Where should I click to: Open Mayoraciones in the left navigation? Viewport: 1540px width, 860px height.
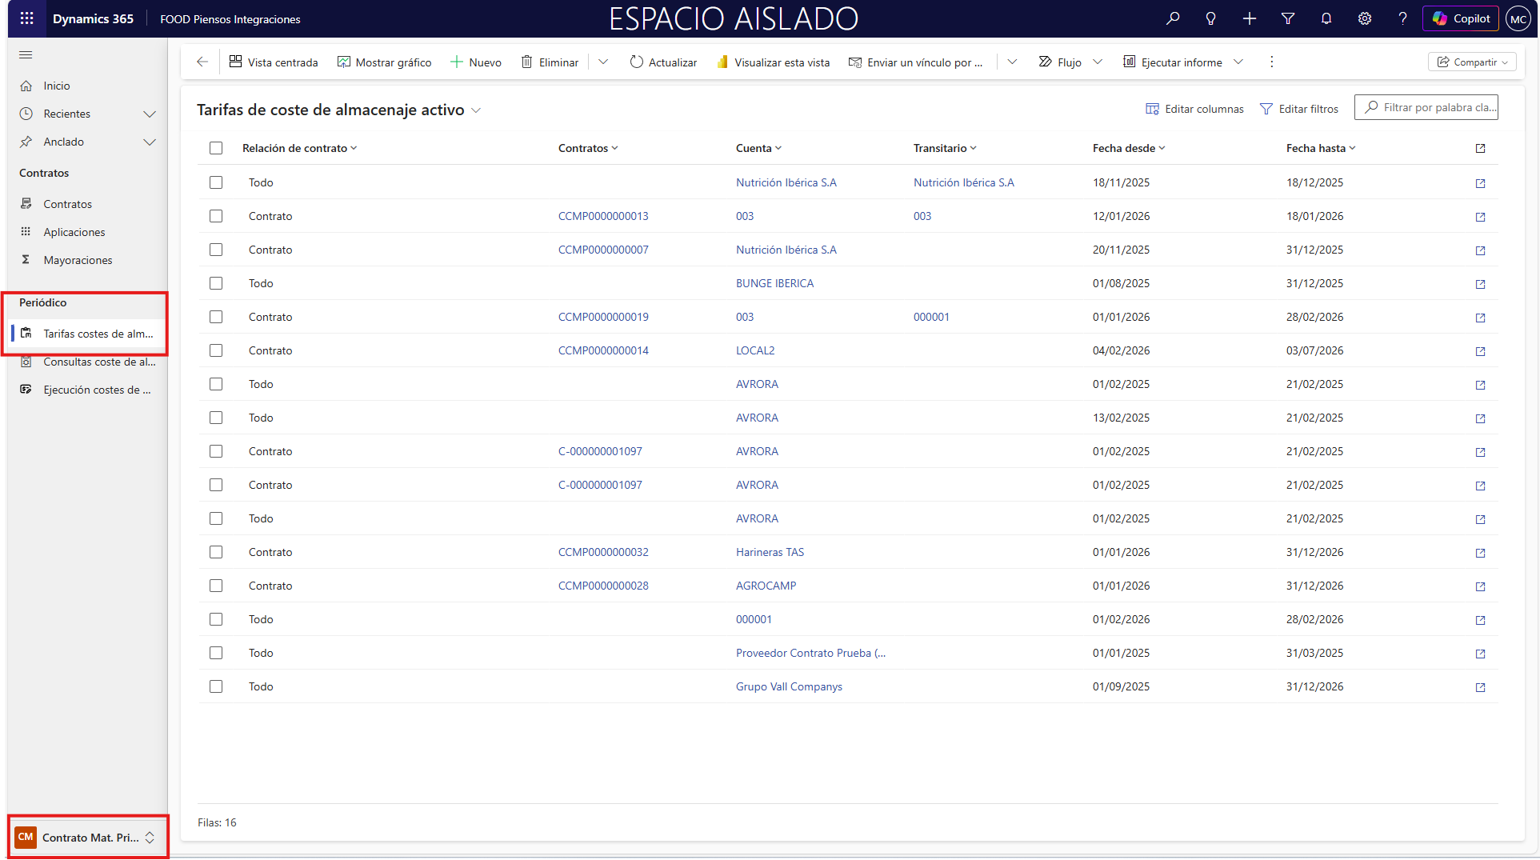78,260
